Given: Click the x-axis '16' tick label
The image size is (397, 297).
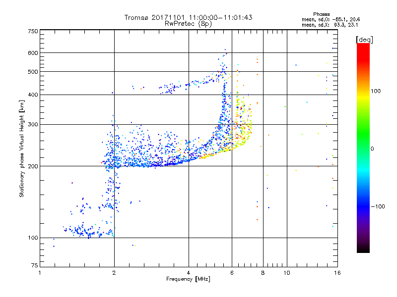Looking at the screenshot, I should tap(337, 273).
